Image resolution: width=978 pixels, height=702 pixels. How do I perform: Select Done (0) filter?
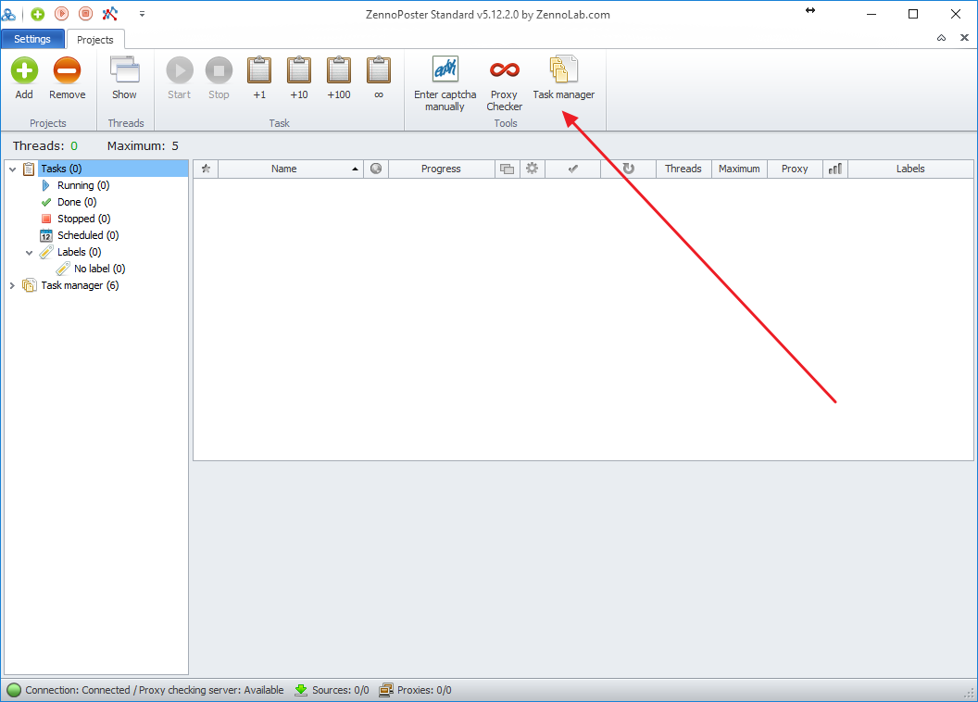pyautogui.click(x=77, y=203)
